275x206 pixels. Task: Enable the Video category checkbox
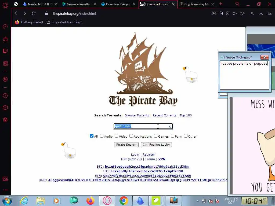coord(116,136)
